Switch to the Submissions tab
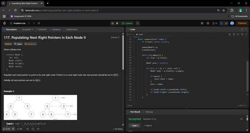The width and height of the screenshot is (250, 133). [x=70, y=29]
